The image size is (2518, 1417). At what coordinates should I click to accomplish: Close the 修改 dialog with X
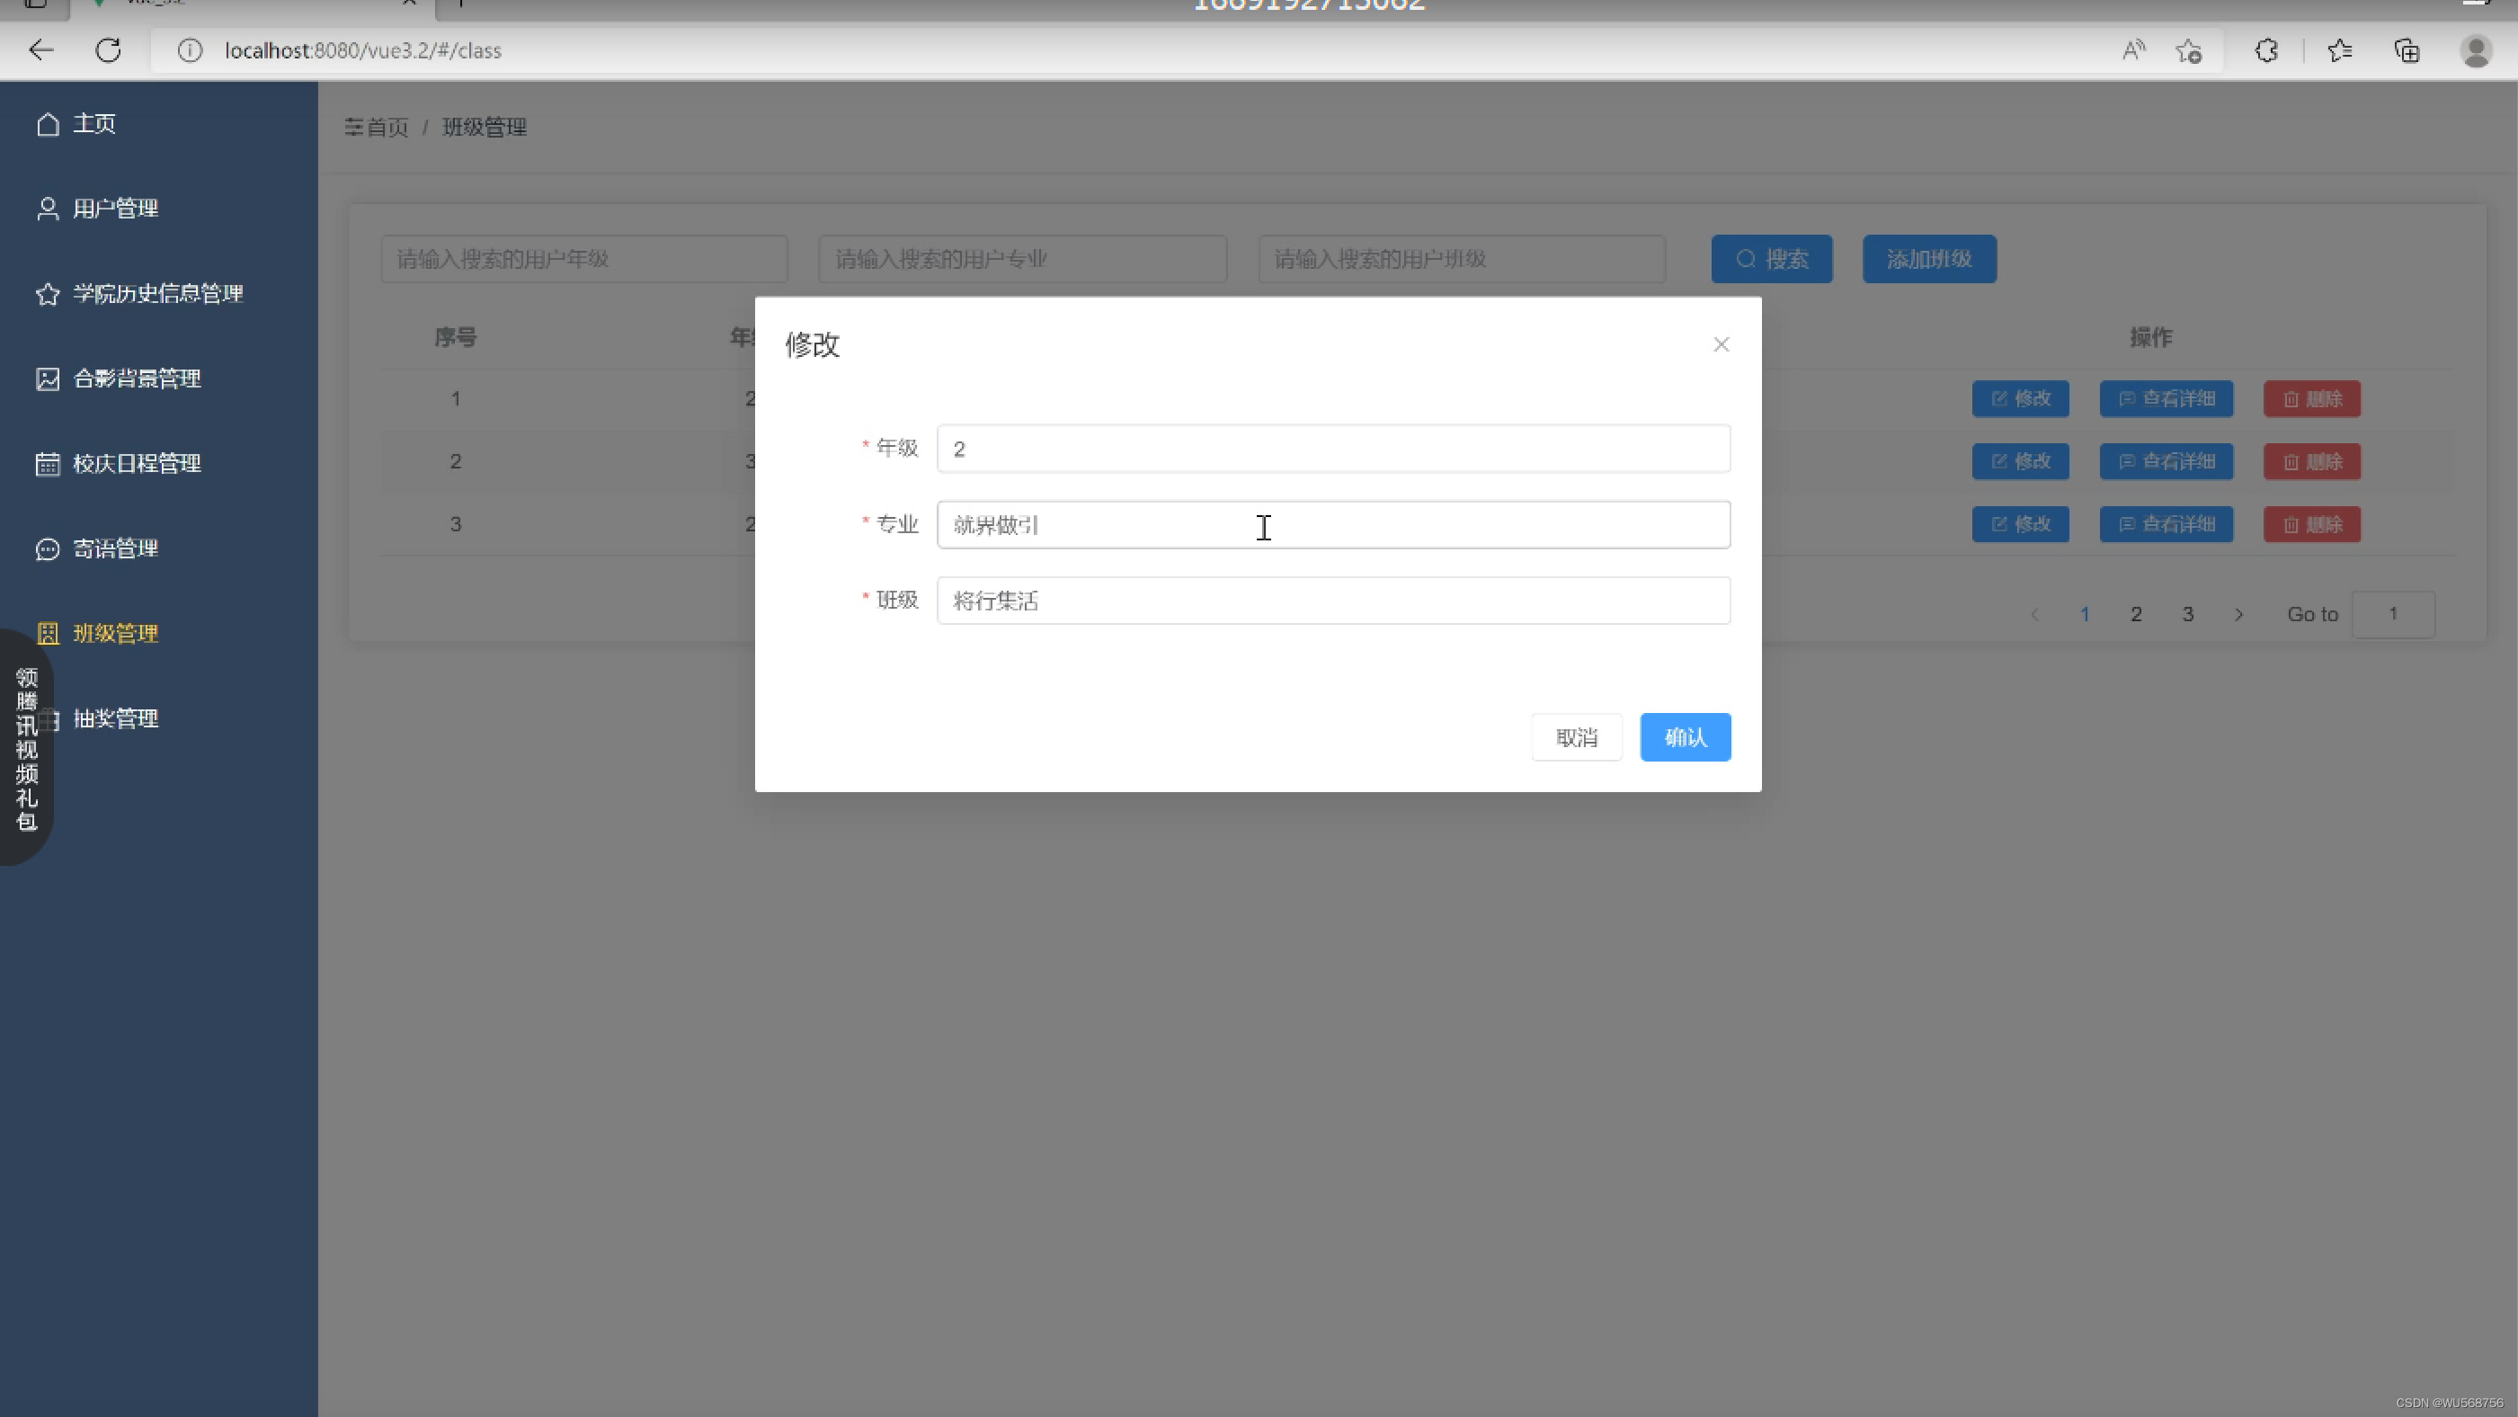click(x=1722, y=344)
